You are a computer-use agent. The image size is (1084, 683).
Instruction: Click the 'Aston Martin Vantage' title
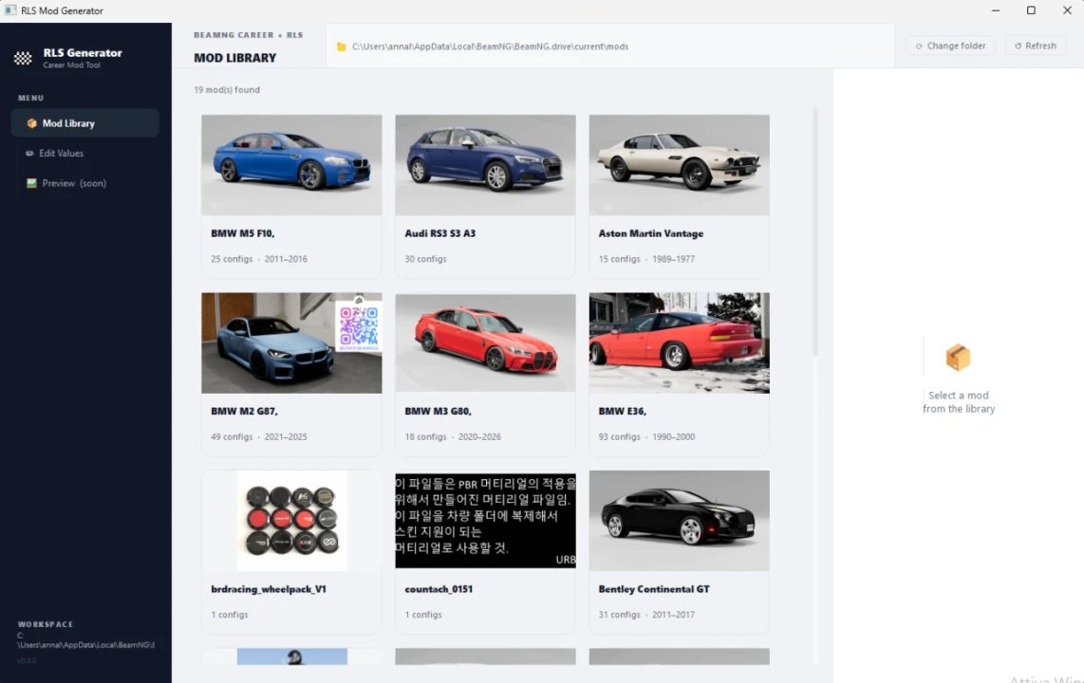[650, 233]
